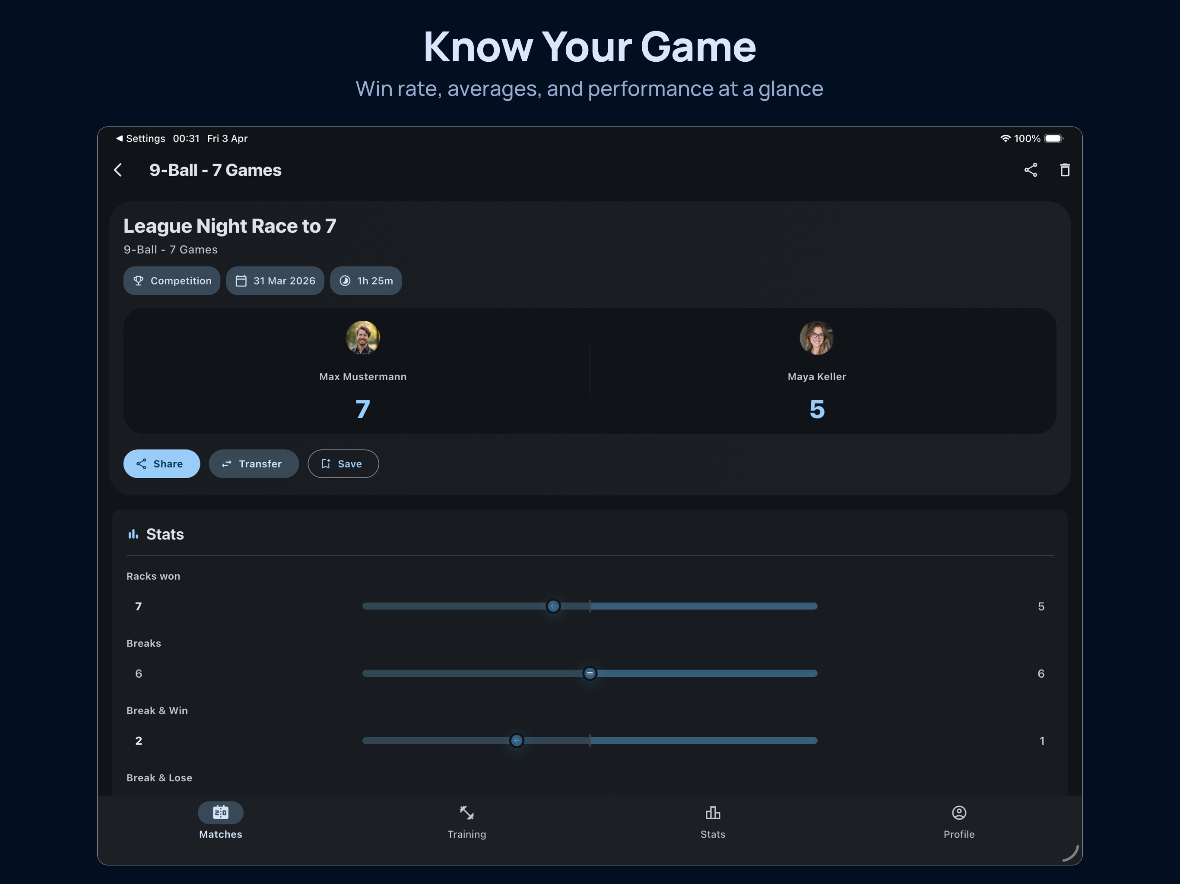Click the Max Mustermann name label
This screenshot has height=884, width=1180.
click(363, 377)
